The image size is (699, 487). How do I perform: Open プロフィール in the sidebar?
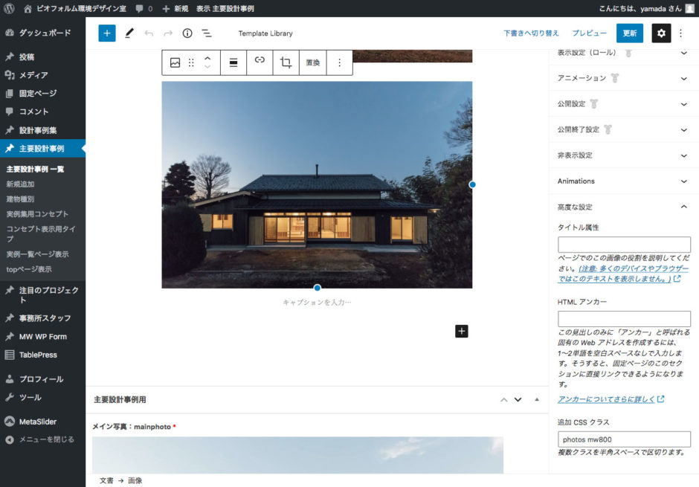coord(43,379)
